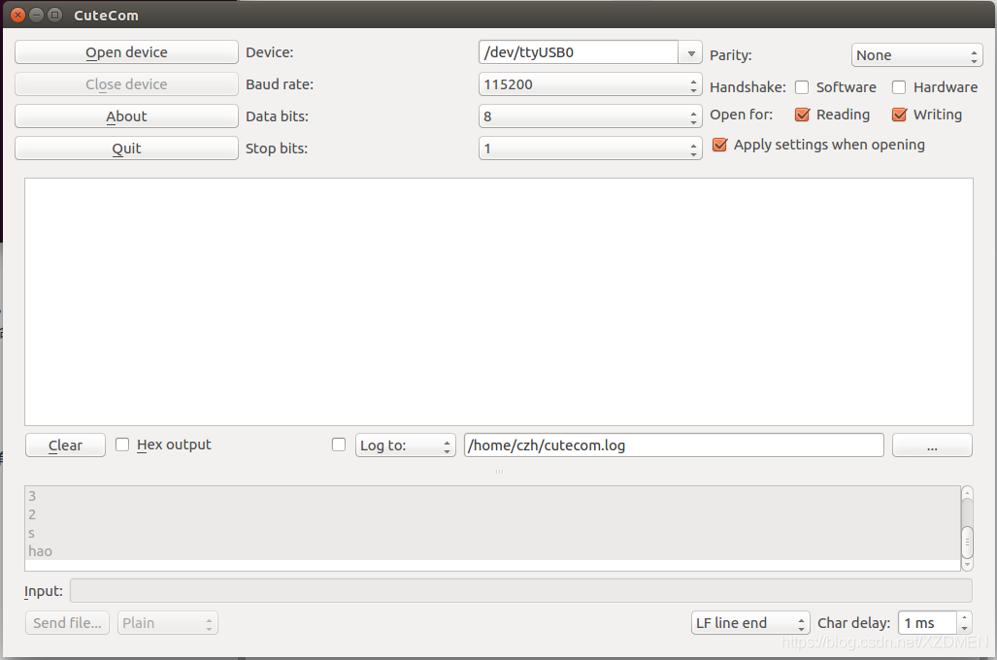Click the log file path field
Image resolution: width=997 pixels, height=660 pixels.
click(x=674, y=445)
